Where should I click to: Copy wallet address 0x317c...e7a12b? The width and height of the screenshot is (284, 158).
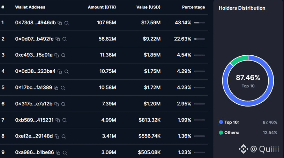pos(57,104)
